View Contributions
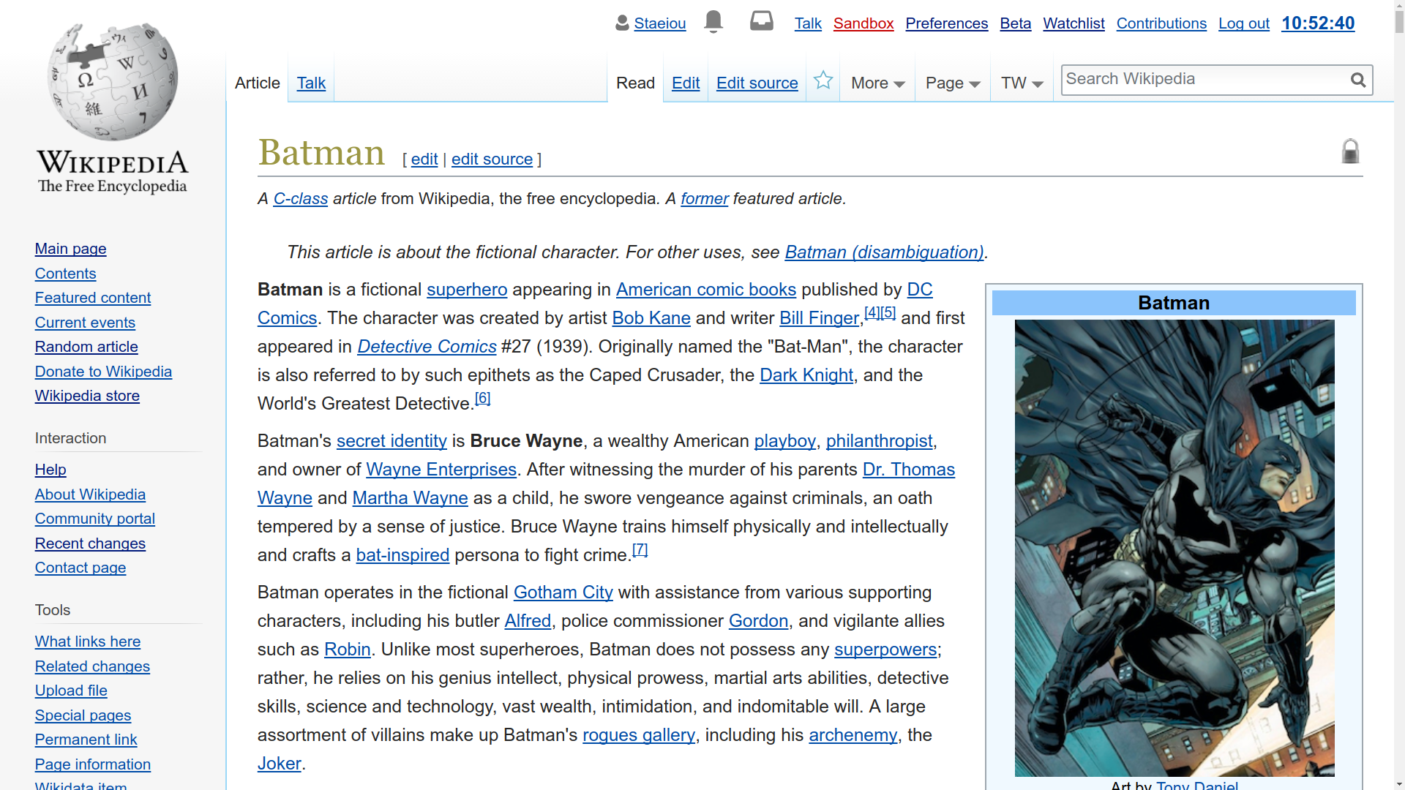The image size is (1405, 790). coord(1161,23)
